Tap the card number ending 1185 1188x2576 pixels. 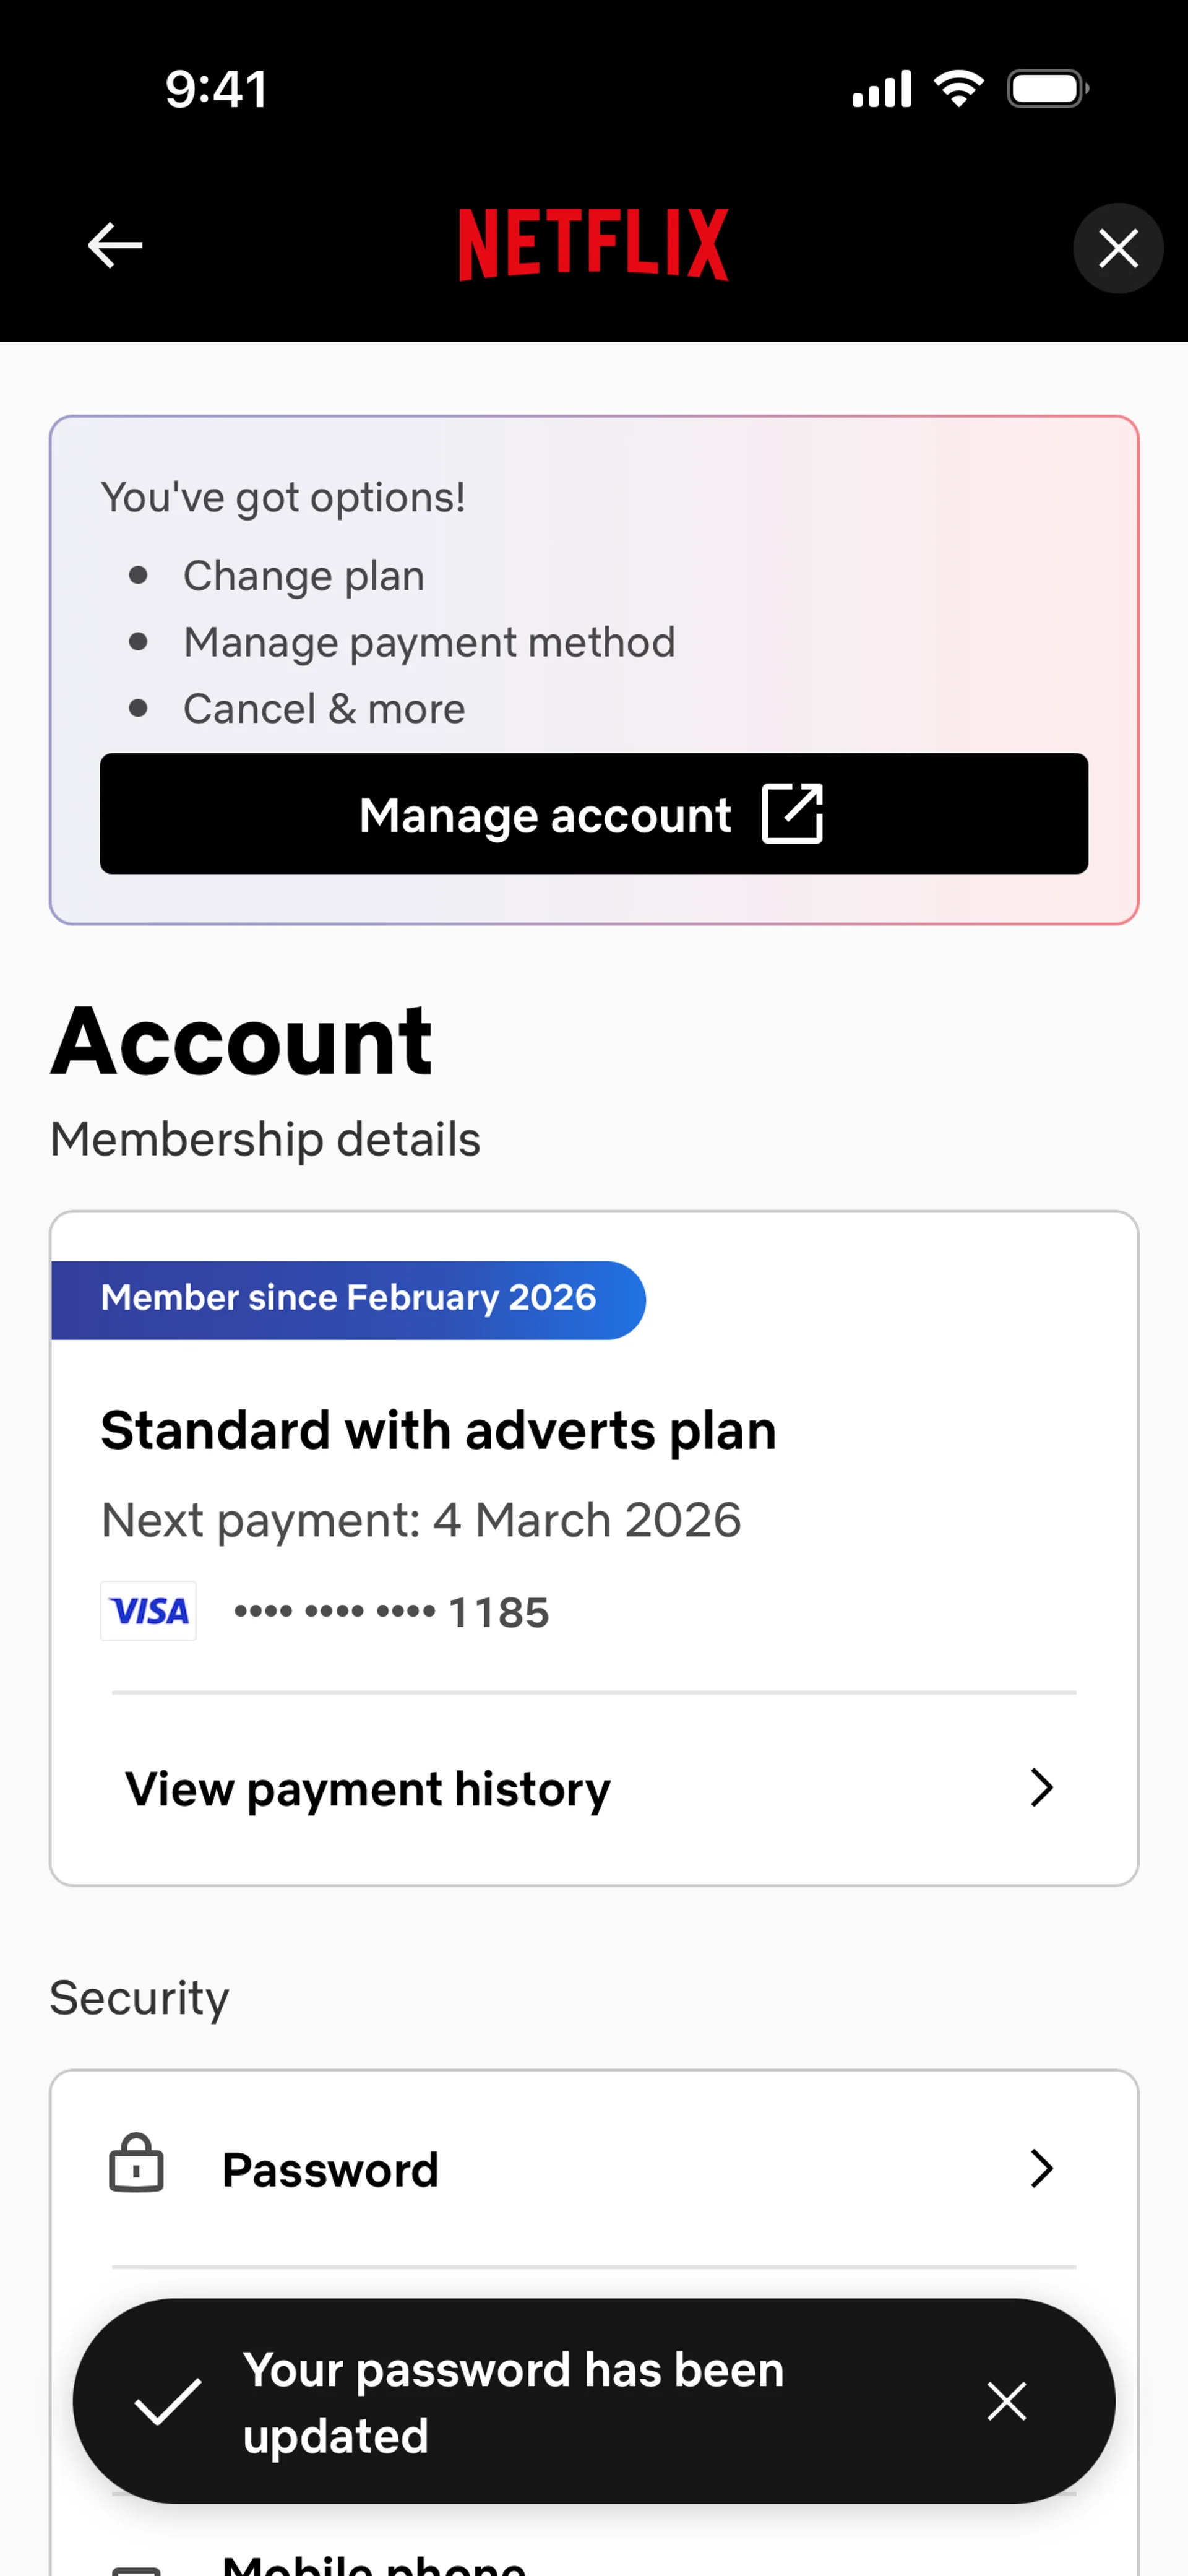(x=392, y=1612)
